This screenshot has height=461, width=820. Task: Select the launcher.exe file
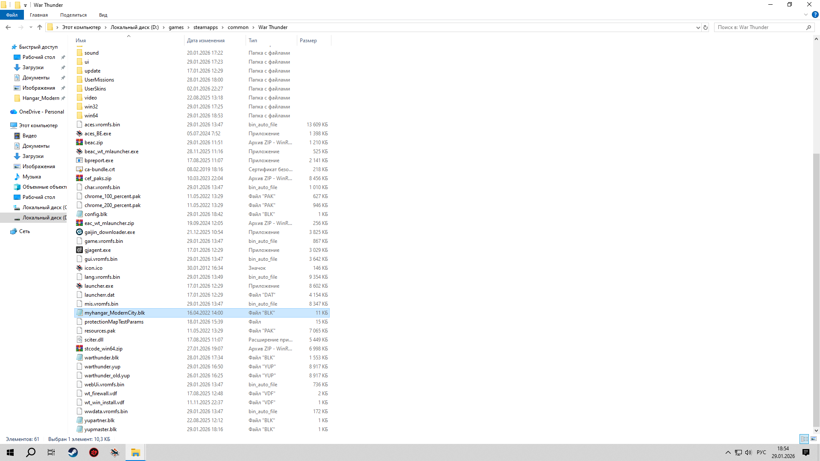(99, 286)
